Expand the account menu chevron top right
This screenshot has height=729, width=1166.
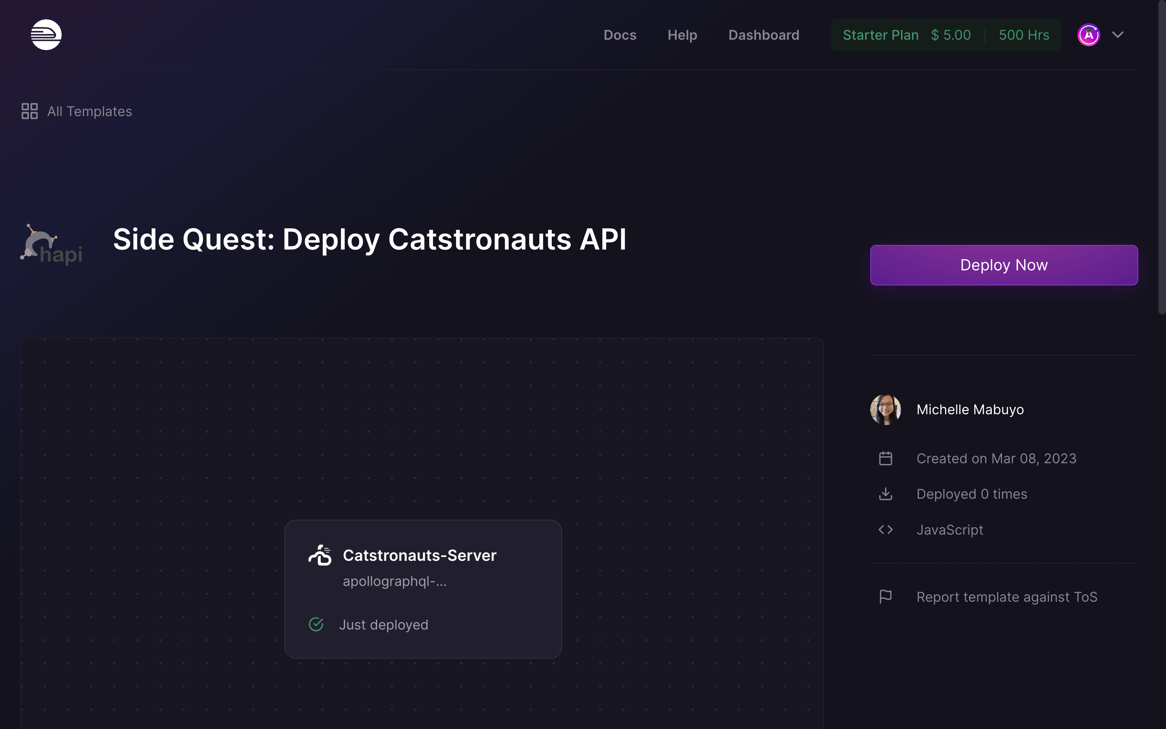tap(1117, 34)
